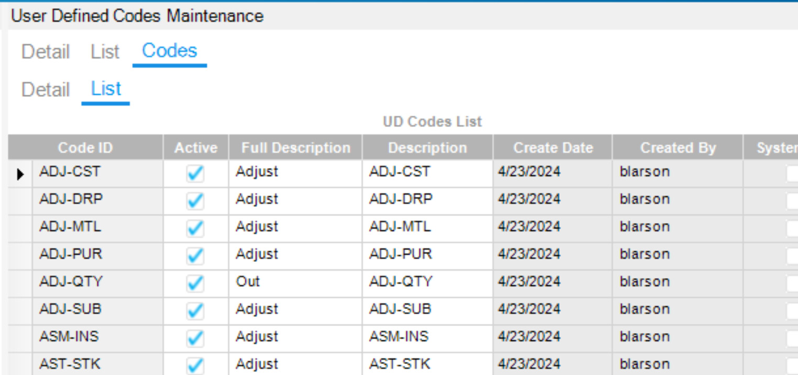Switch to the Codes tab
Viewport: 798px width, 375px height.
point(169,51)
